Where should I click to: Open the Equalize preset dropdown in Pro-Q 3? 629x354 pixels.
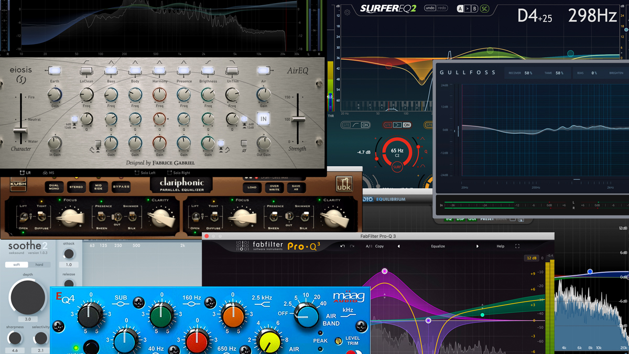tap(438, 246)
